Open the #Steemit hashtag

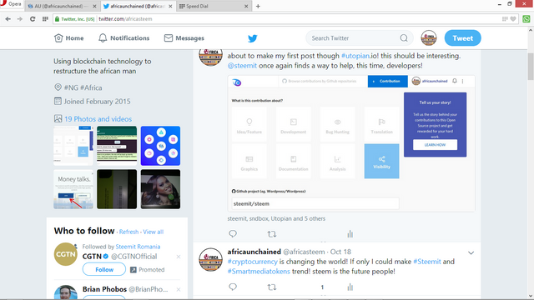426,262
